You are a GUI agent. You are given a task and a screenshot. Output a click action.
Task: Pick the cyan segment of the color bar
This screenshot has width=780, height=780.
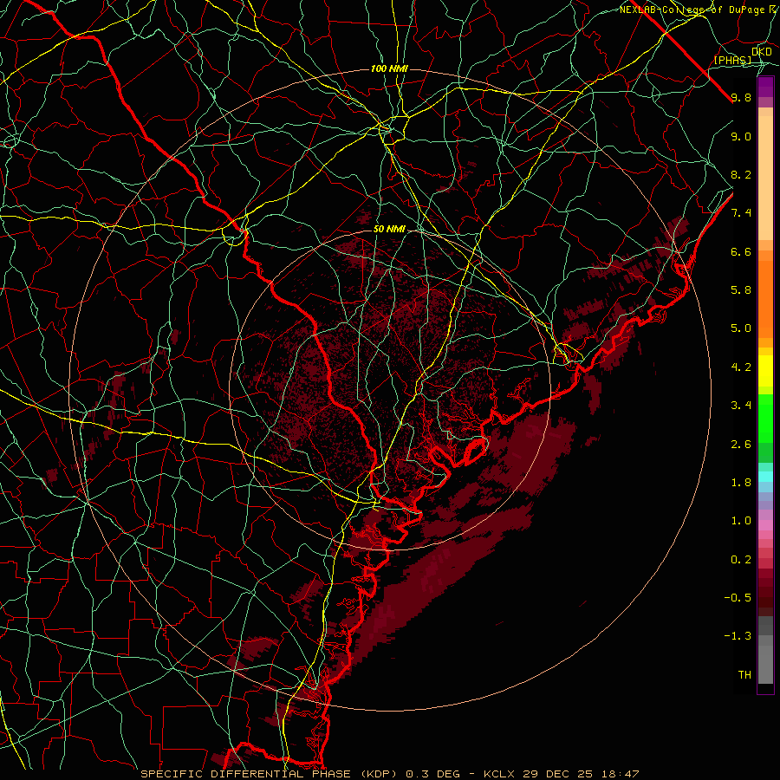click(765, 477)
